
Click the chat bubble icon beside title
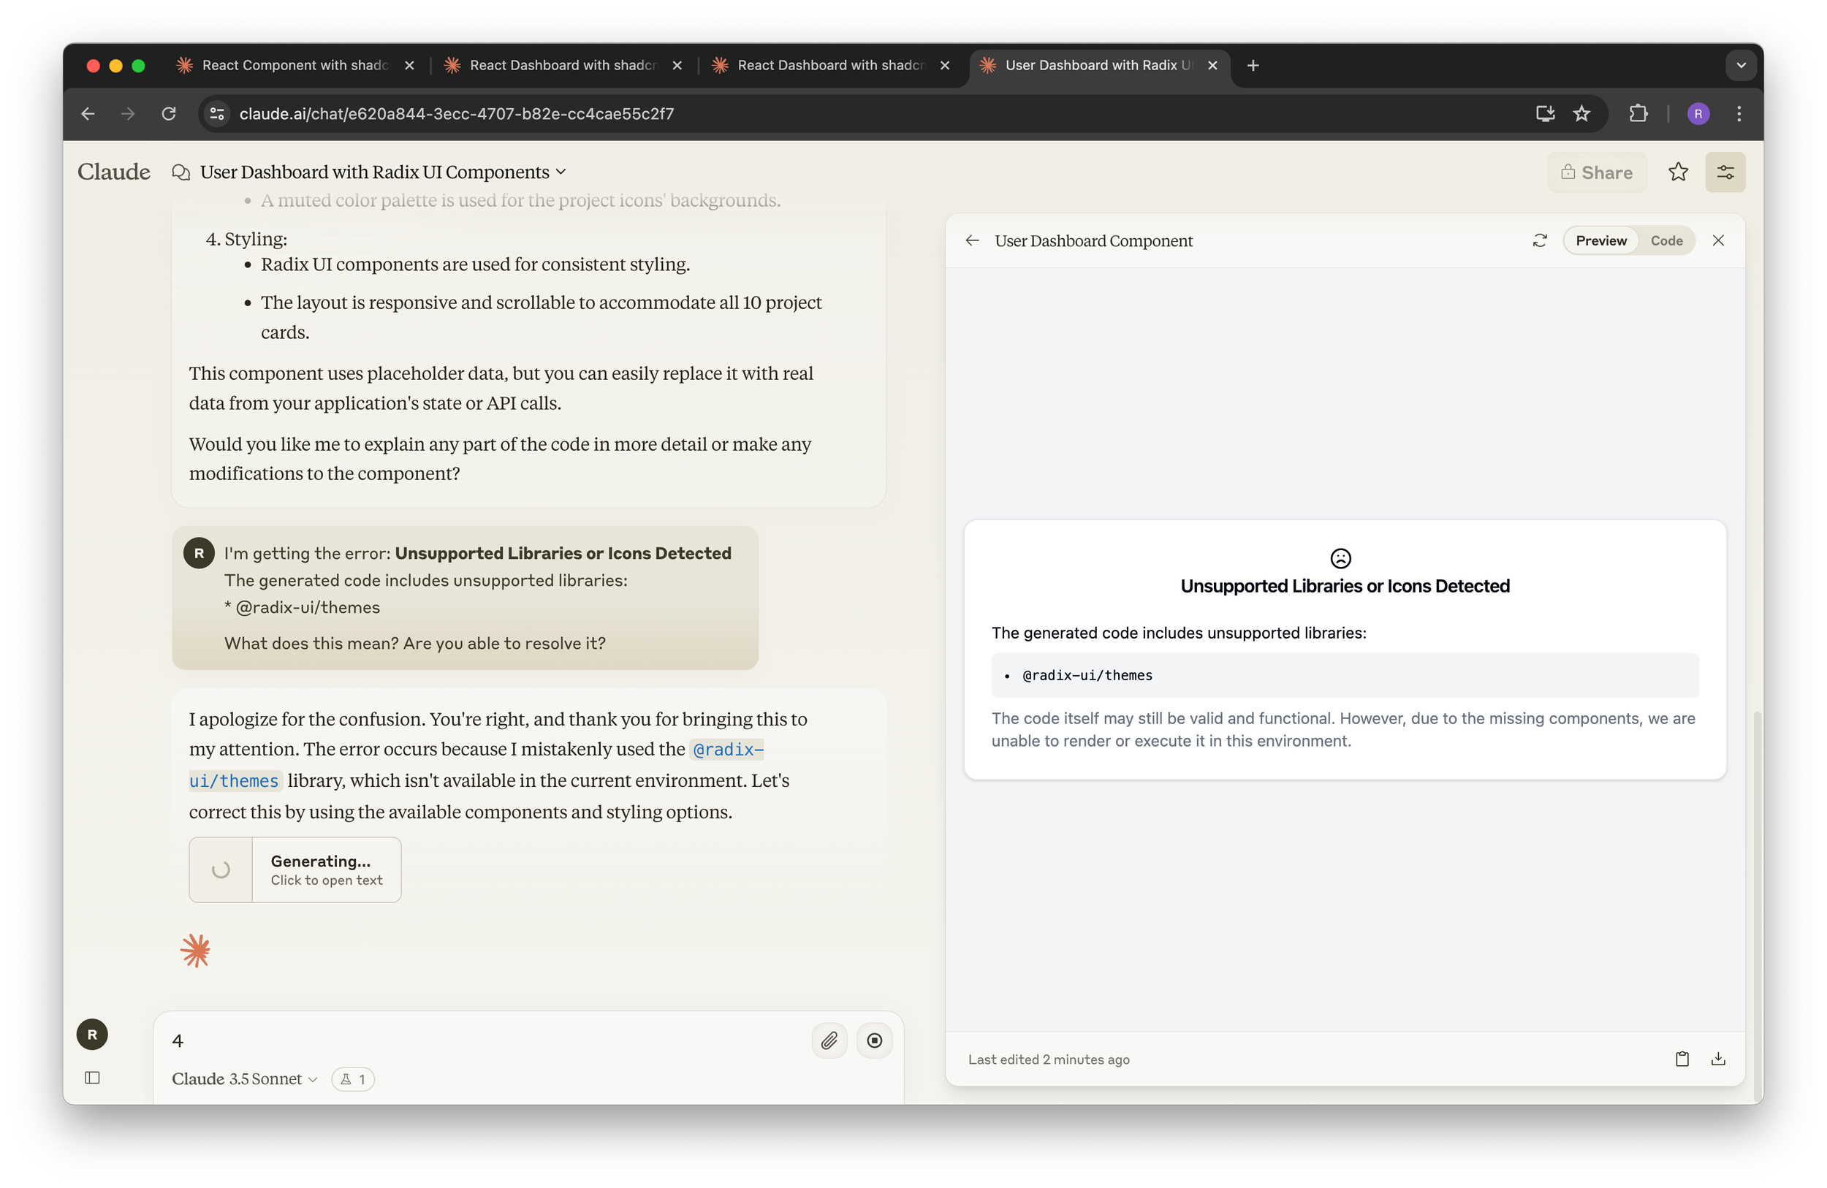(x=181, y=172)
